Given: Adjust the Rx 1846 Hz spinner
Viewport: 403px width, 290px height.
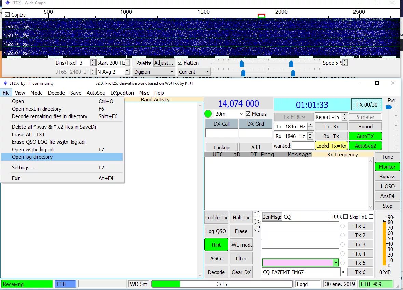Looking at the screenshot, I should pos(310,136).
